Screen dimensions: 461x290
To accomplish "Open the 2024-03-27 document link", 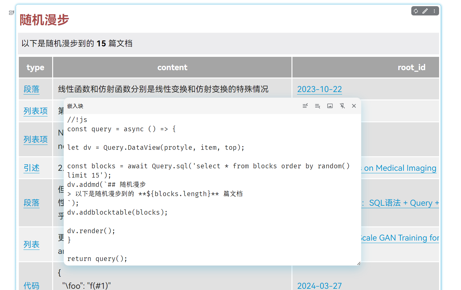I will [x=320, y=286].
